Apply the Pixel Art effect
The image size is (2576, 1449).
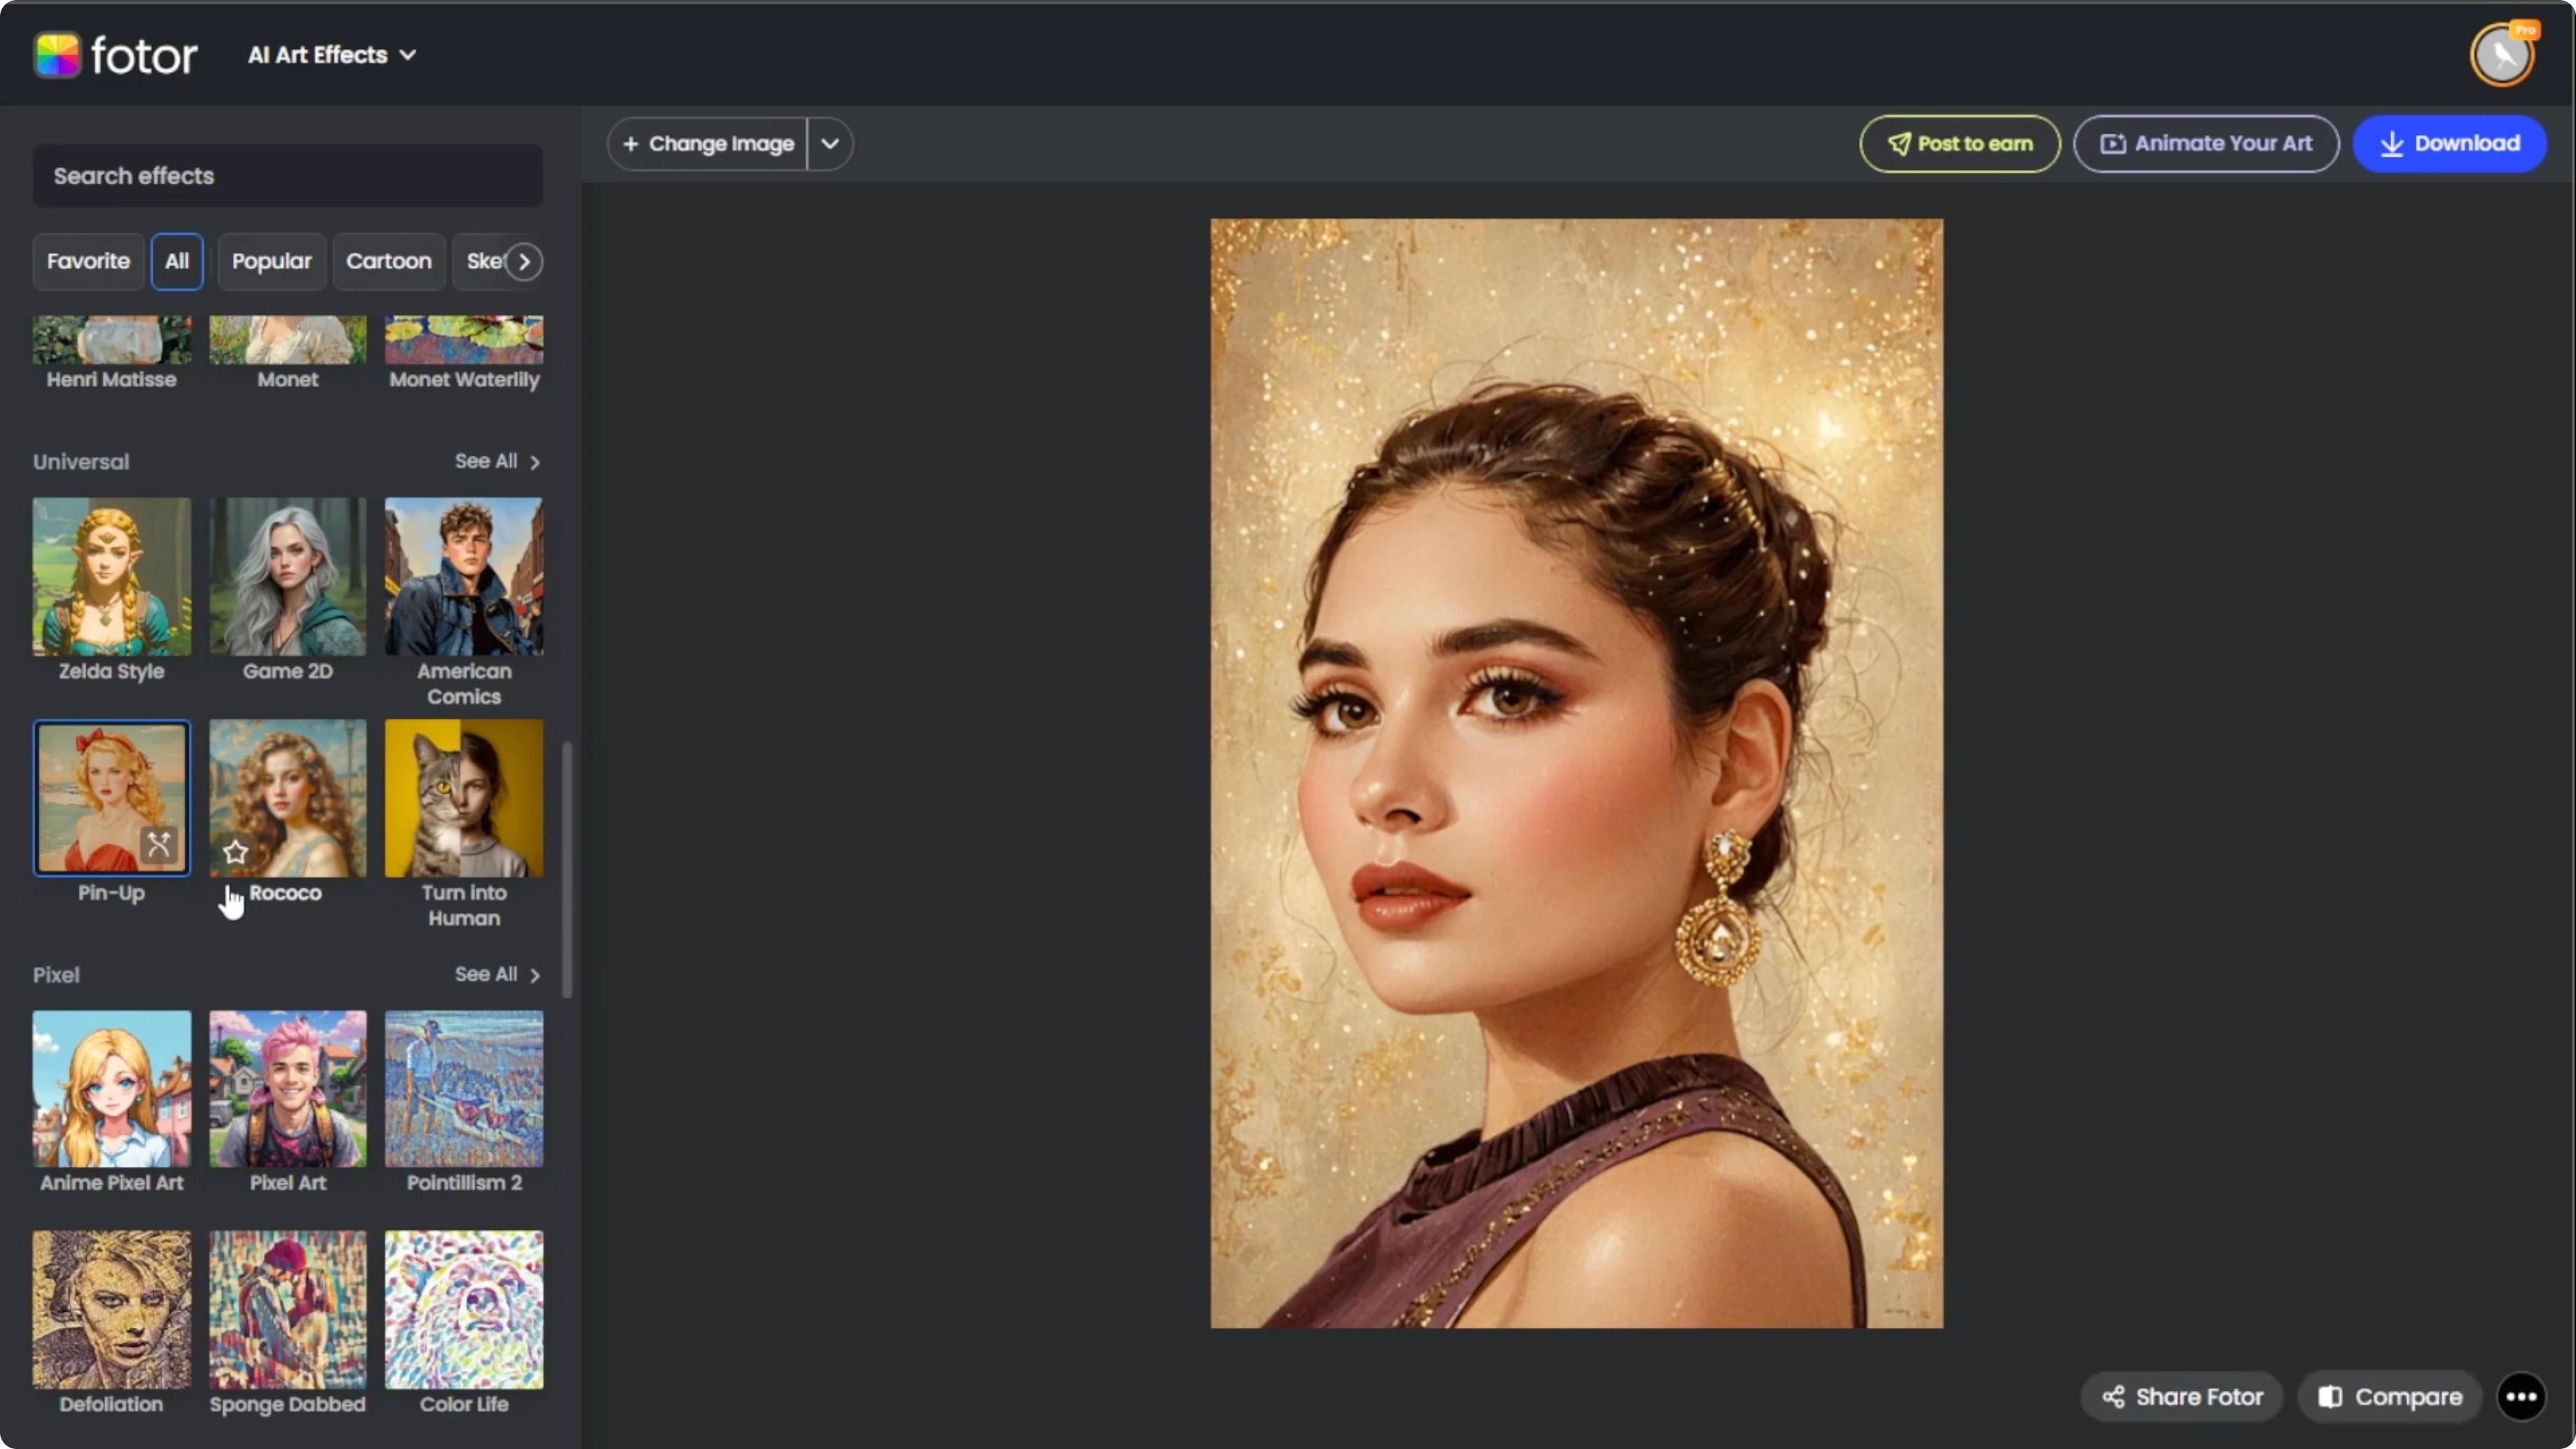coord(288,1089)
